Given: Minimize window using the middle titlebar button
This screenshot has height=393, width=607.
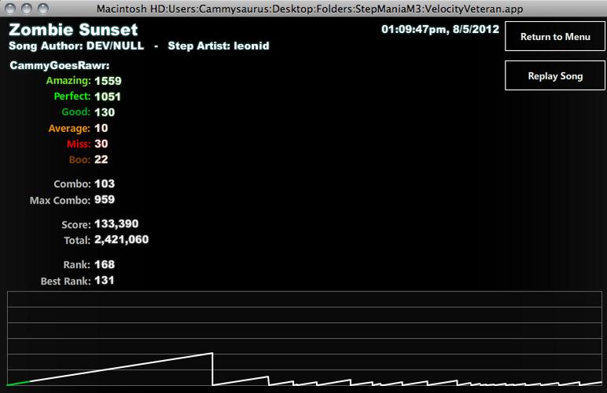Looking at the screenshot, I should (27, 8).
